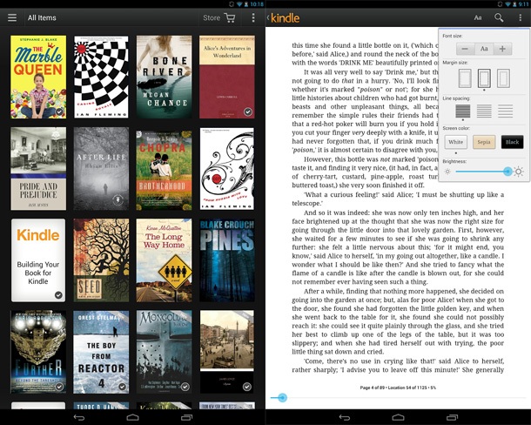531x425 pixels.
Task: Decrease font size with minus button
Action: tap(465, 49)
